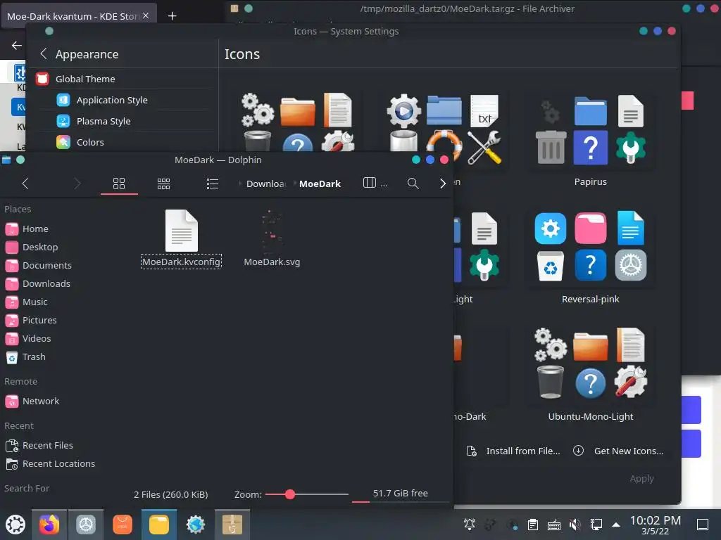721x540 pixels.
Task: Open Home in Dolphin Places
Action: pyautogui.click(x=35, y=229)
